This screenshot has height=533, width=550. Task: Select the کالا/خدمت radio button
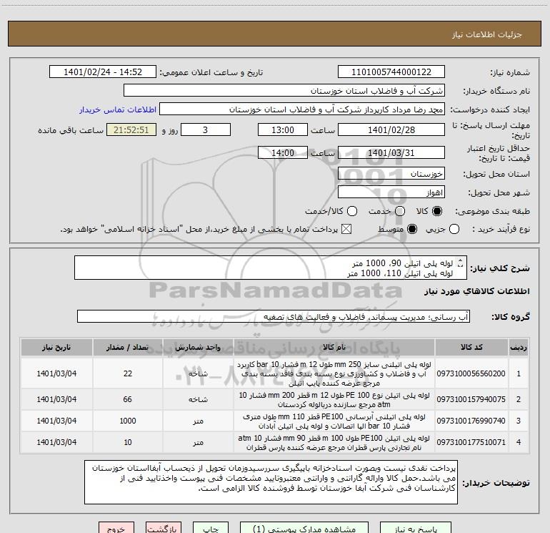click(352, 211)
